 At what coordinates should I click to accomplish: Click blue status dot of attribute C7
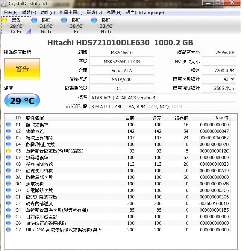point(8,230)
